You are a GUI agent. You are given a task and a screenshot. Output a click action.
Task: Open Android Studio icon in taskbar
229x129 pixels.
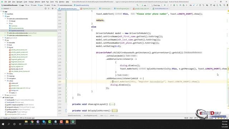(x=73, y=122)
